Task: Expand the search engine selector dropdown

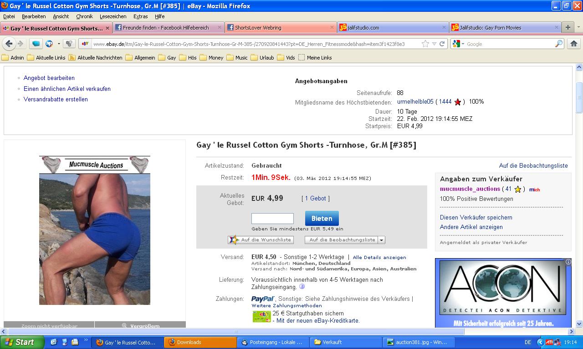Action: [463, 44]
